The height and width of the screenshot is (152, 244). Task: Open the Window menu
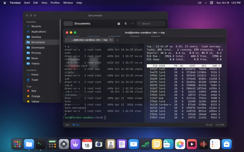click(68, 3)
